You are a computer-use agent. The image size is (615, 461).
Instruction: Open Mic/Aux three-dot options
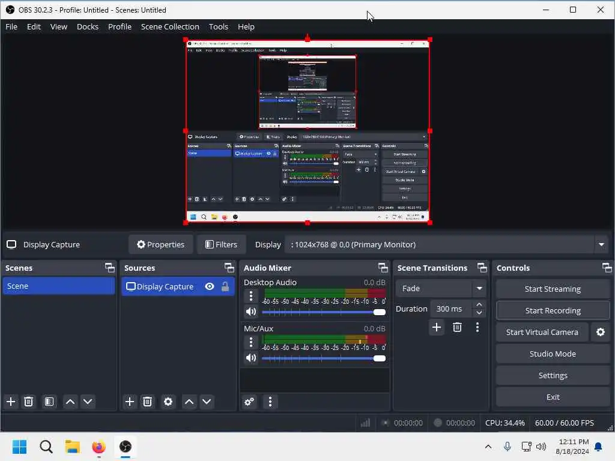[251, 342]
